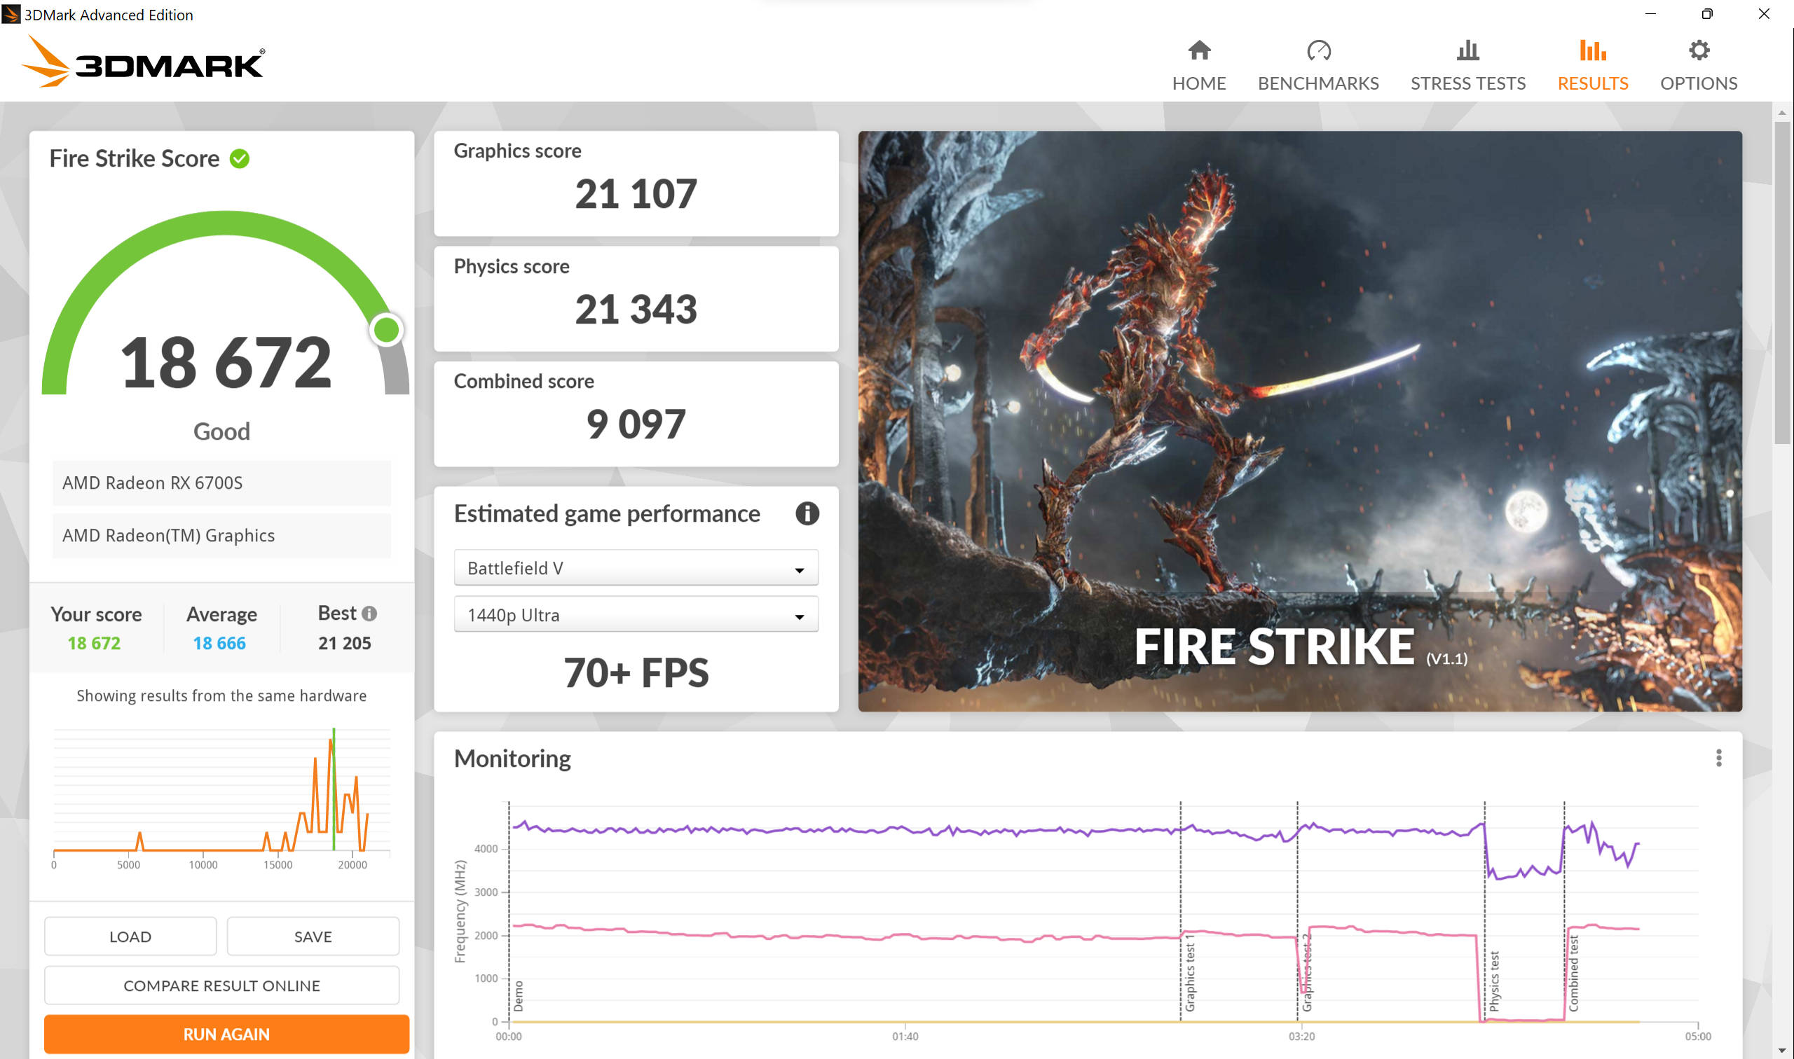This screenshot has height=1059, width=1794.
Task: Click COMPARE RESULT ONLINE button
Action: click(x=221, y=985)
